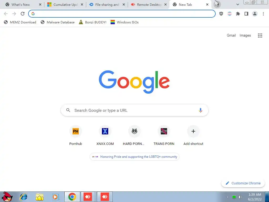Click the striped flag extension icon

click(230, 14)
